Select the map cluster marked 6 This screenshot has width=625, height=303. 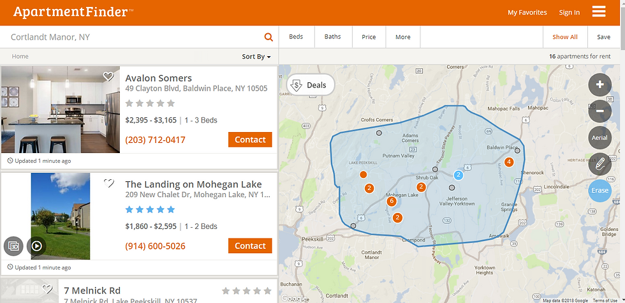point(392,202)
